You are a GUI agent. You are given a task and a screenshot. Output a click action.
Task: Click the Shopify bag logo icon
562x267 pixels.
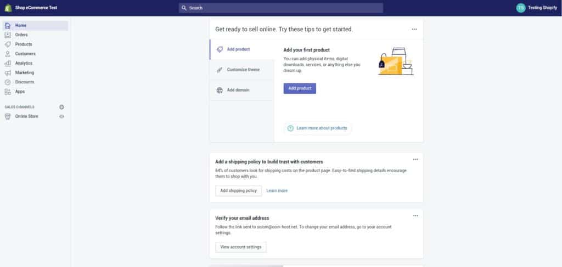[8, 8]
